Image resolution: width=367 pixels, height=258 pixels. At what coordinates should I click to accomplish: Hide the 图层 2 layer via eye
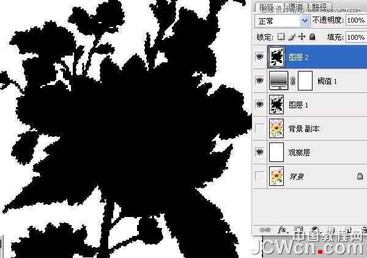pyautogui.click(x=259, y=57)
